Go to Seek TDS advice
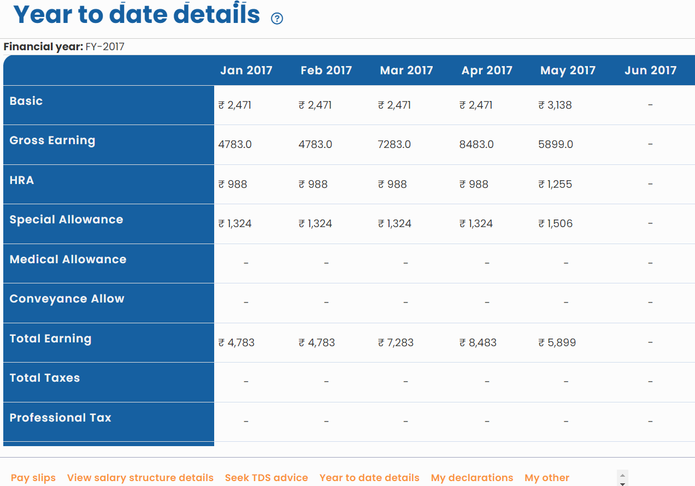The width and height of the screenshot is (695, 486). [266, 478]
